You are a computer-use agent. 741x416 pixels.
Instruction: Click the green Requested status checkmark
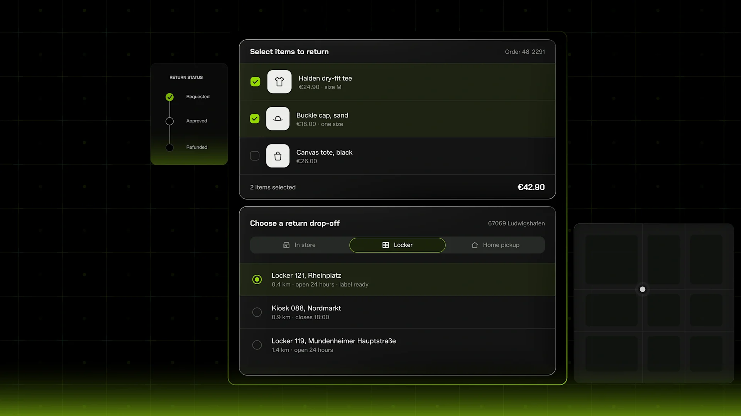click(169, 97)
